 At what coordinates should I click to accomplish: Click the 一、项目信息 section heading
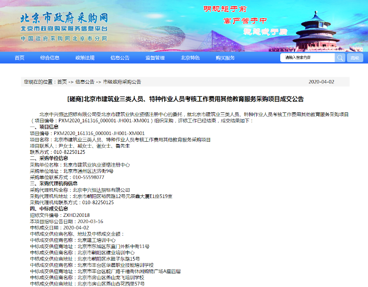(x=44, y=127)
